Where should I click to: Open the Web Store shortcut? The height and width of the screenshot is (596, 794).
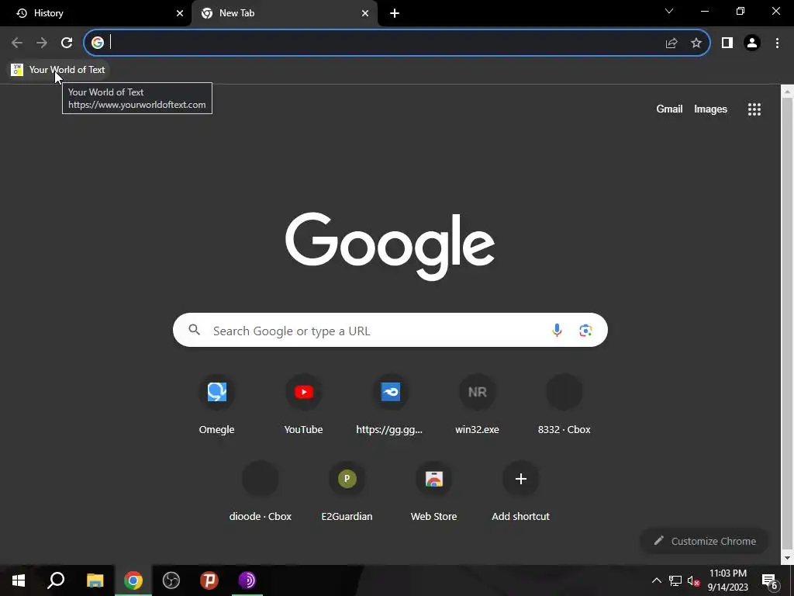coord(434,492)
